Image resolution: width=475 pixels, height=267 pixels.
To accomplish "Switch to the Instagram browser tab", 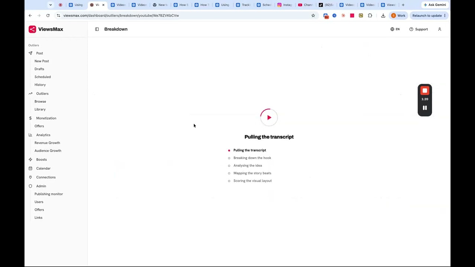I will (284, 5).
